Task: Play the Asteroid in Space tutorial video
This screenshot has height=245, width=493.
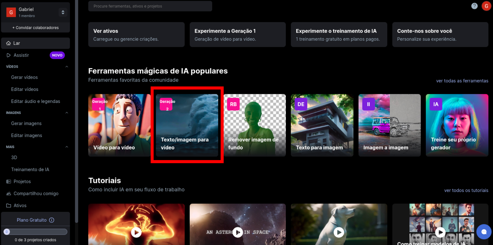Action: pyautogui.click(x=238, y=232)
